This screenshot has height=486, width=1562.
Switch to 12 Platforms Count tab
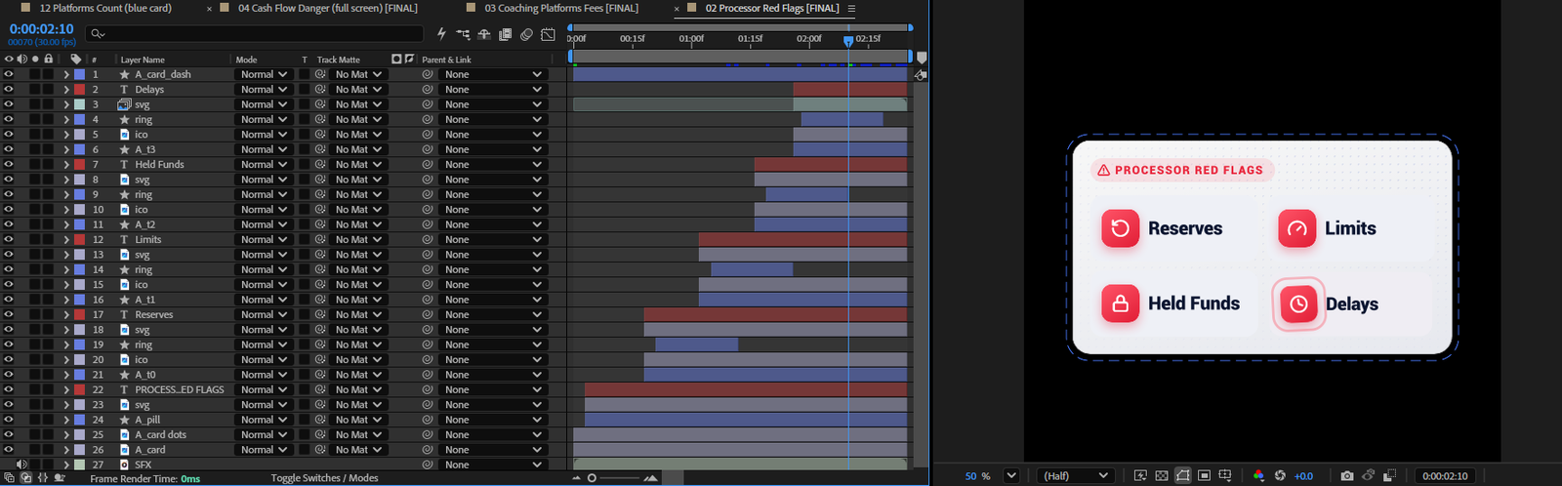[104, 8]
